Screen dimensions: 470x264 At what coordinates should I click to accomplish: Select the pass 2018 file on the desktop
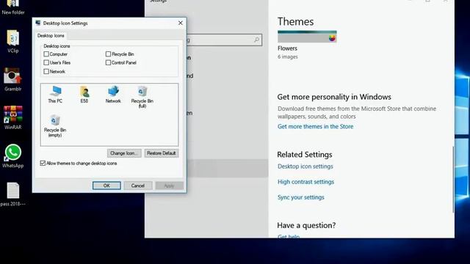tap(13, 194)
